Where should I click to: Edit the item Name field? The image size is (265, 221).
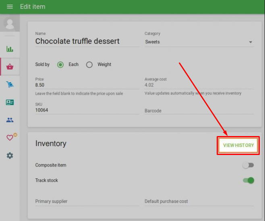click(x=87, y=41)
